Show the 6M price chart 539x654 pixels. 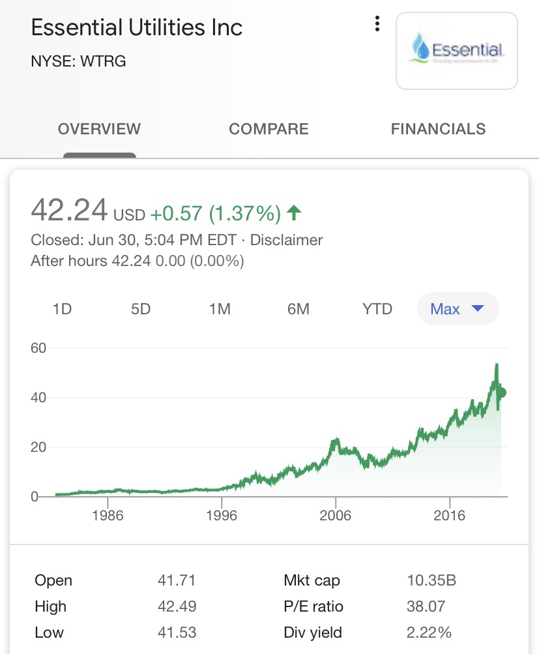pyautogui.click(x=299, y=309)
